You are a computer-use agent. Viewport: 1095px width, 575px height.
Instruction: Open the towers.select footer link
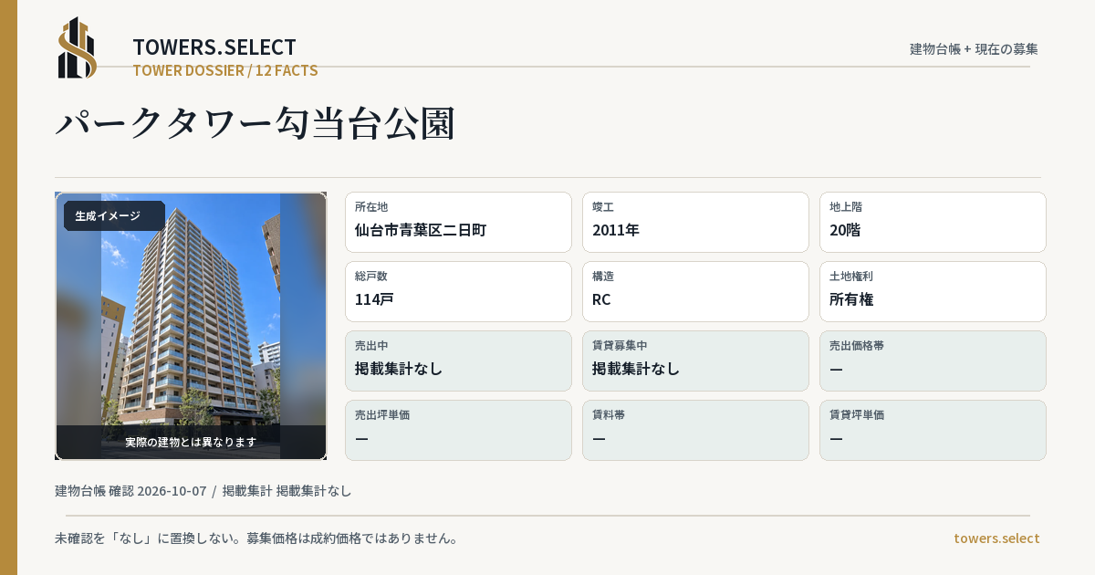[996, 538]
